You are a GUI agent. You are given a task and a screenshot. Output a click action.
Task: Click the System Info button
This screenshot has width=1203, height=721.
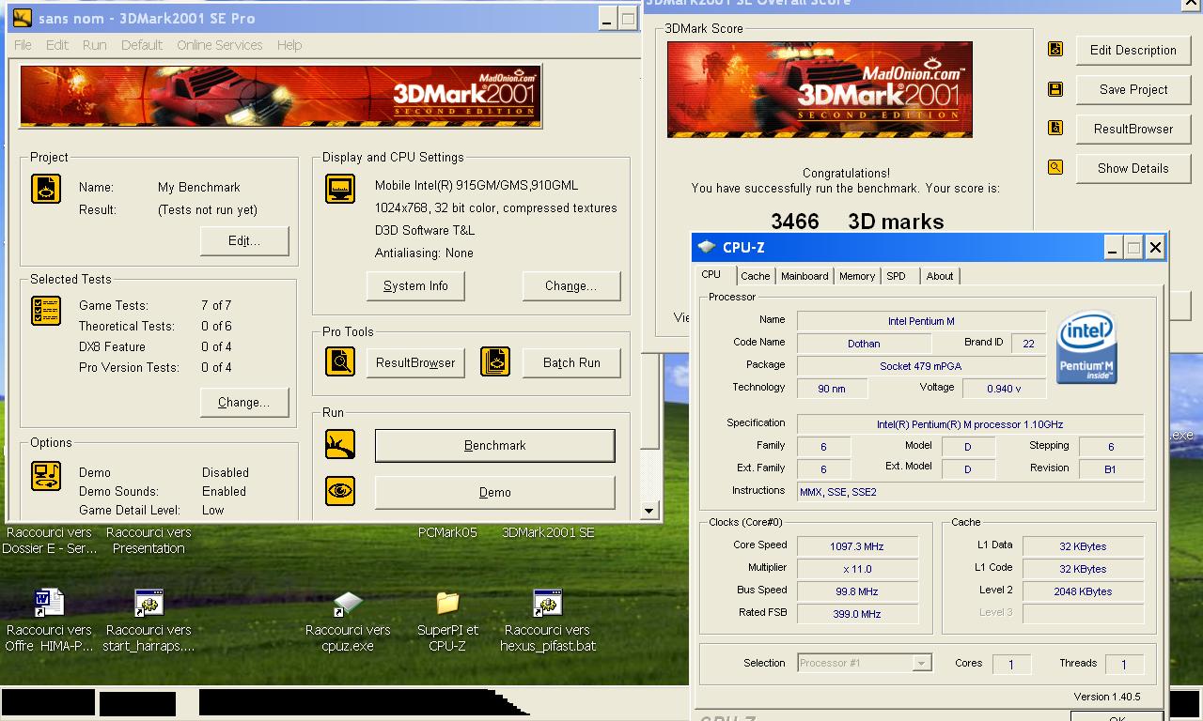(x=415, y=286)
